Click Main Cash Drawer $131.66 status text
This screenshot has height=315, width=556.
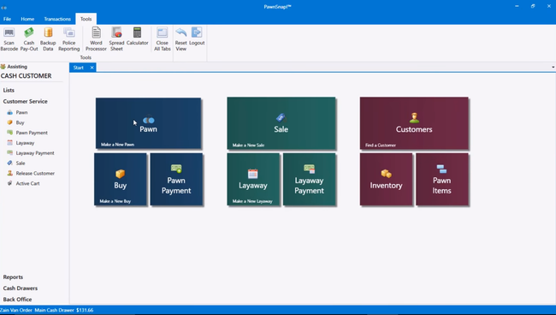tap(64, 310)
